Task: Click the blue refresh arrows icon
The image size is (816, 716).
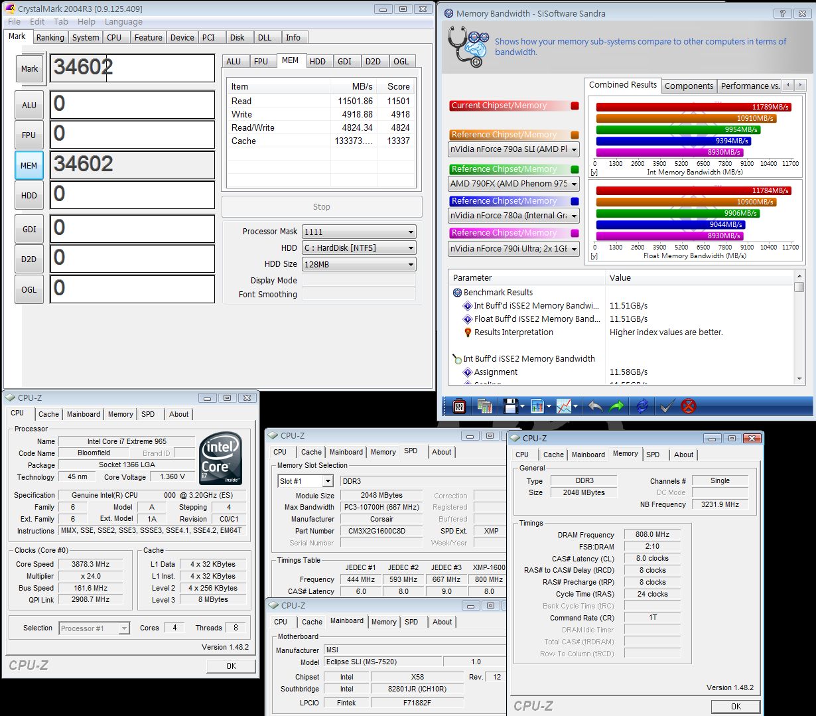Action: 642,406
